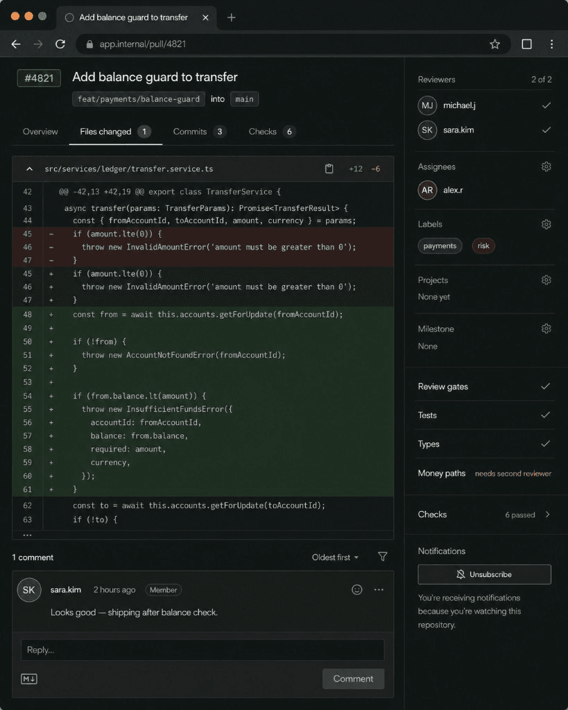568x710 pixels.
Task: Open the browser split view square icon
Action: pyautogui.click(x=526, y=44)
